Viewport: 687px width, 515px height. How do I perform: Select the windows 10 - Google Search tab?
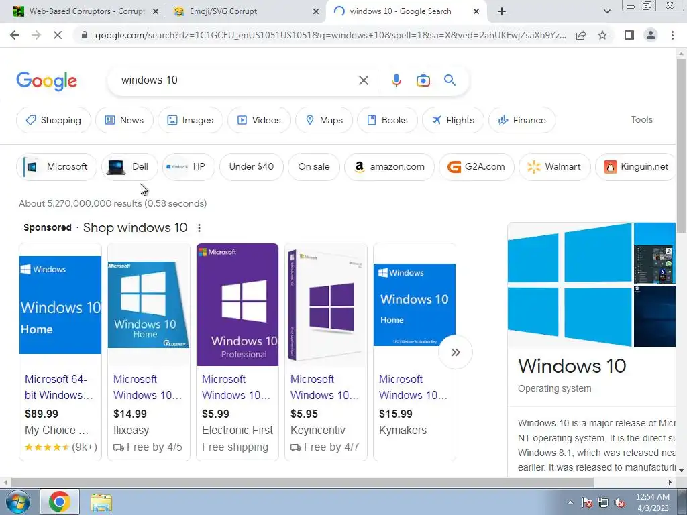click(x=400, y=11)
